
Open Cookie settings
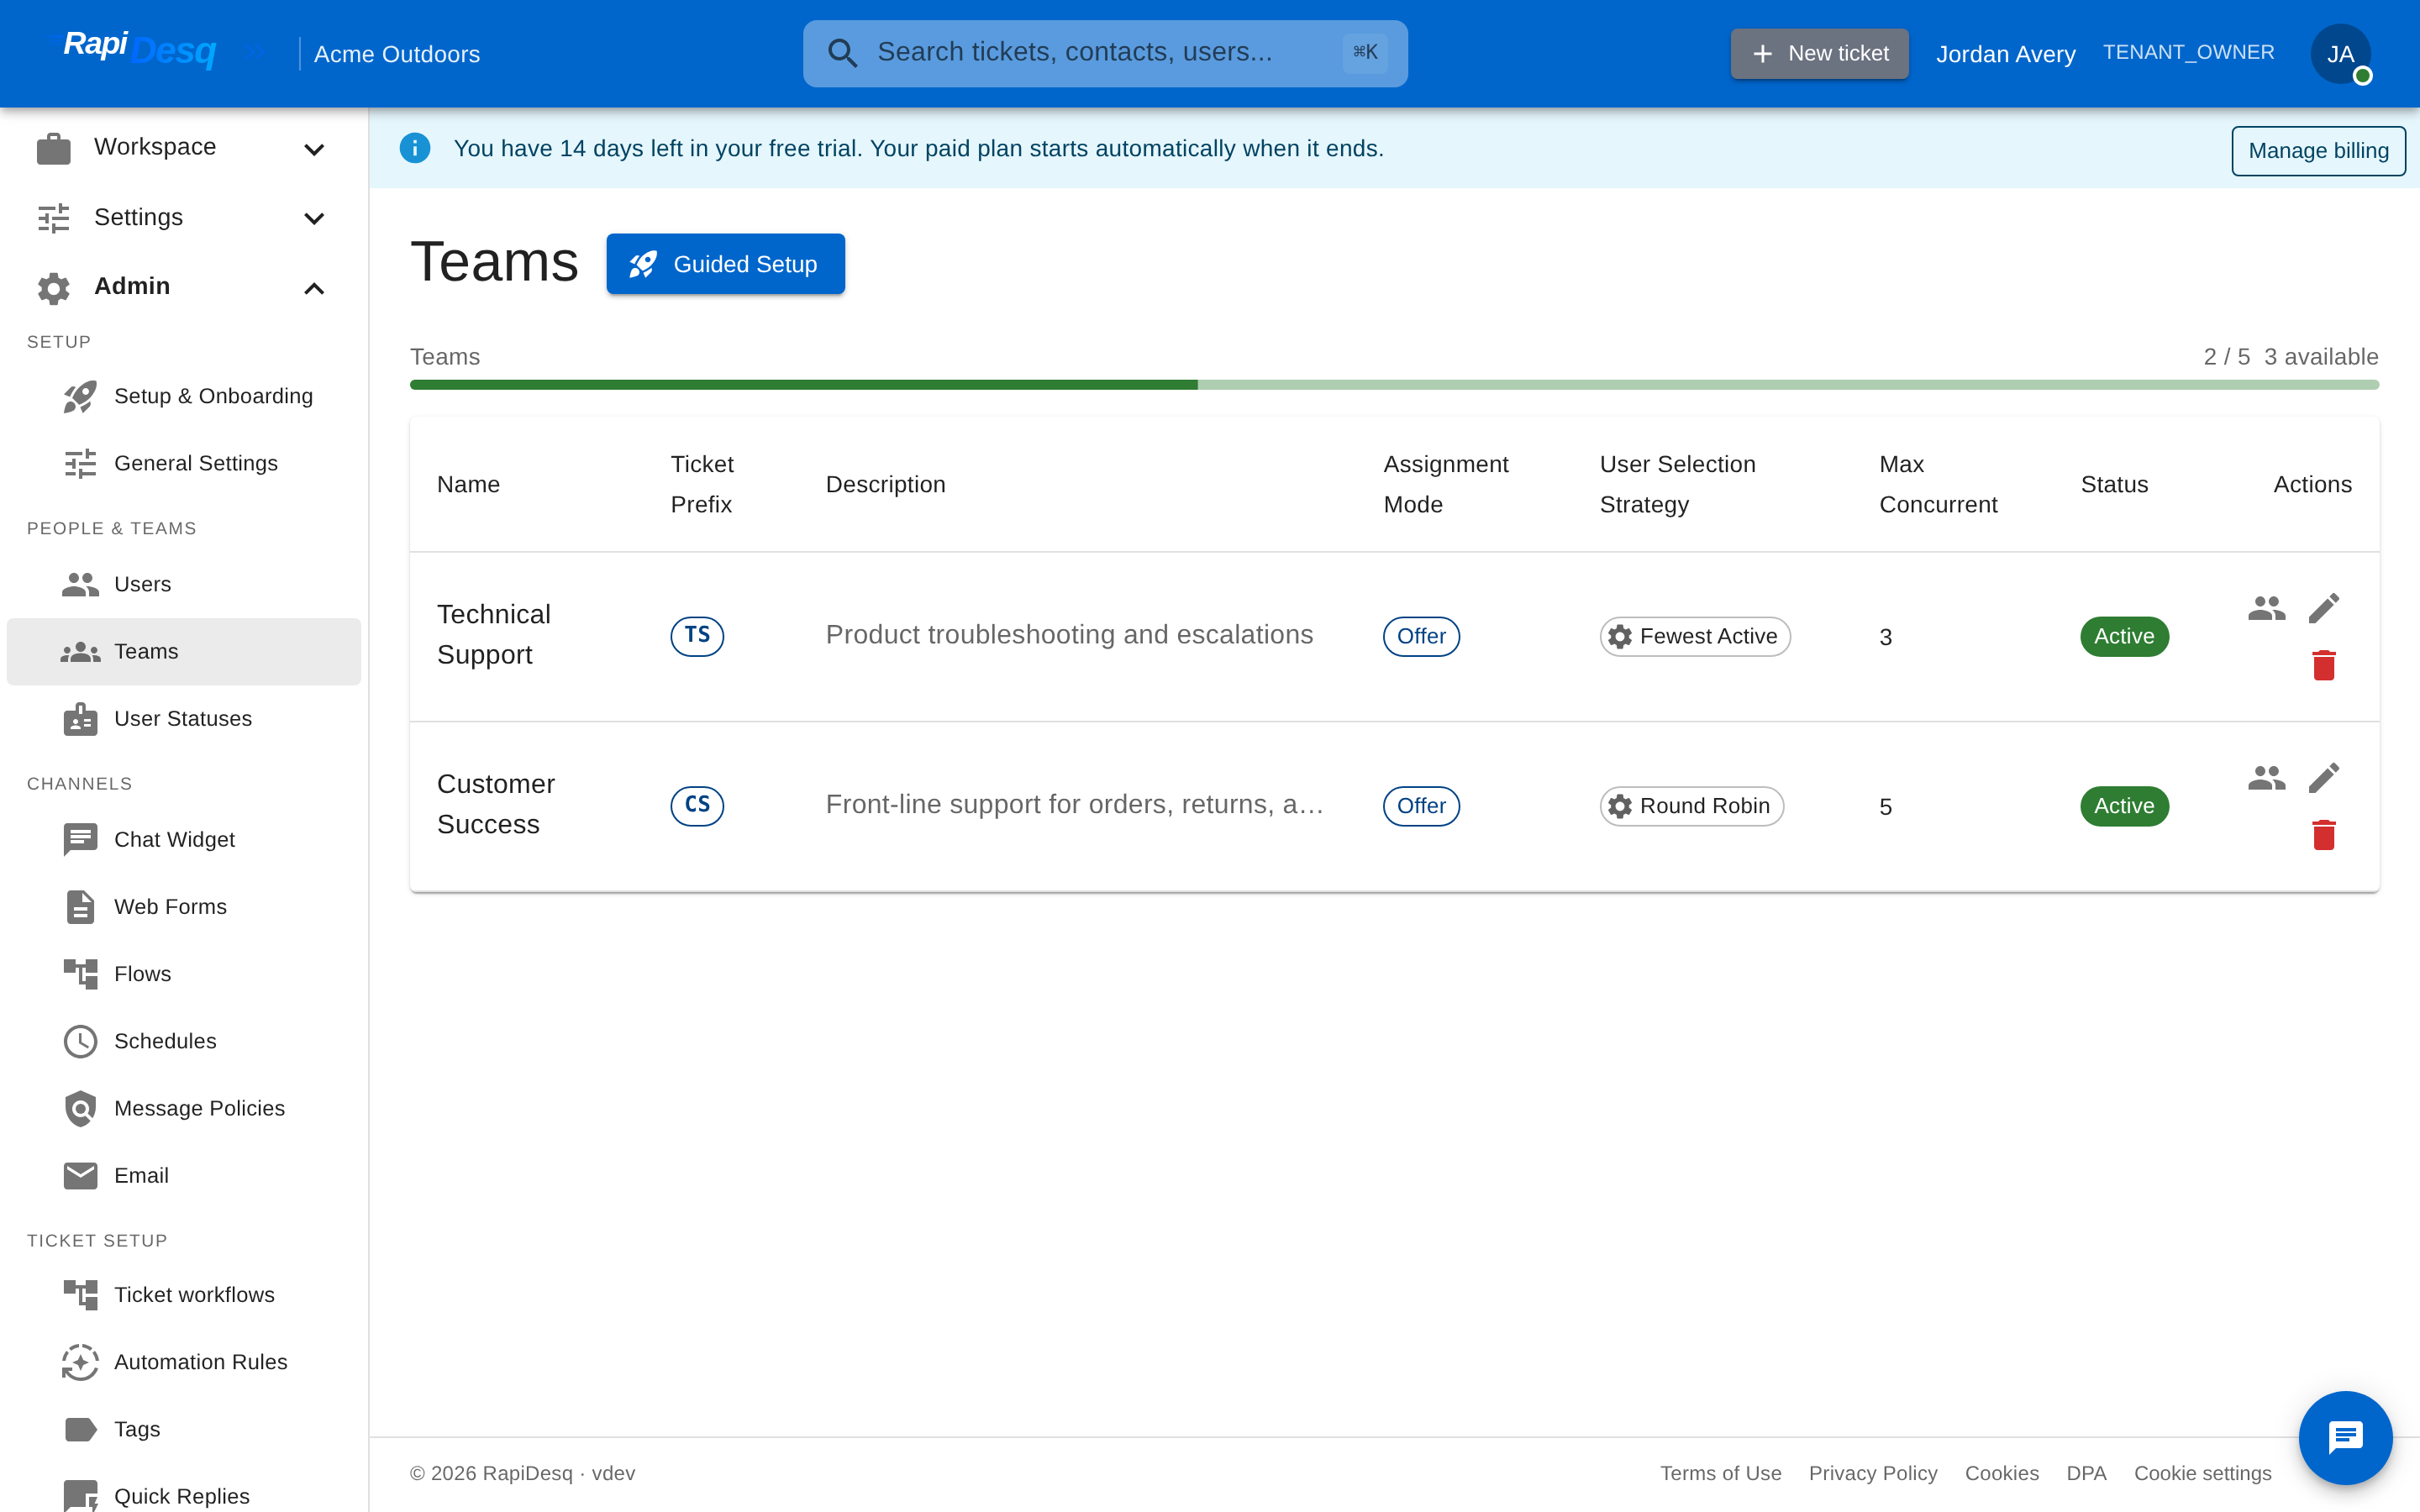(2202, 1473)
